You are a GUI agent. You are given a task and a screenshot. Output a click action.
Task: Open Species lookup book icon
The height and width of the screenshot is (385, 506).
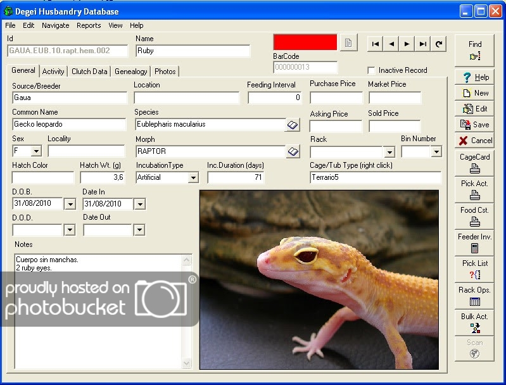click(x=293, y=125)
